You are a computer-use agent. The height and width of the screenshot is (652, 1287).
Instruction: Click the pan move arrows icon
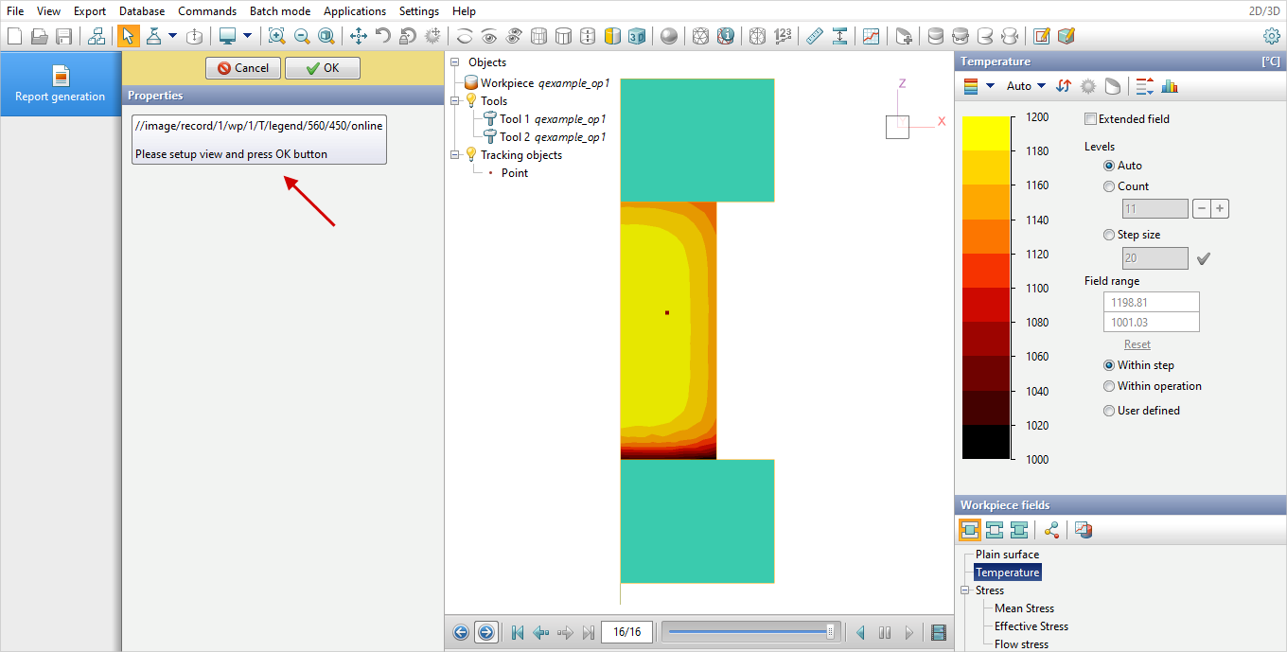tap(359, 36)
